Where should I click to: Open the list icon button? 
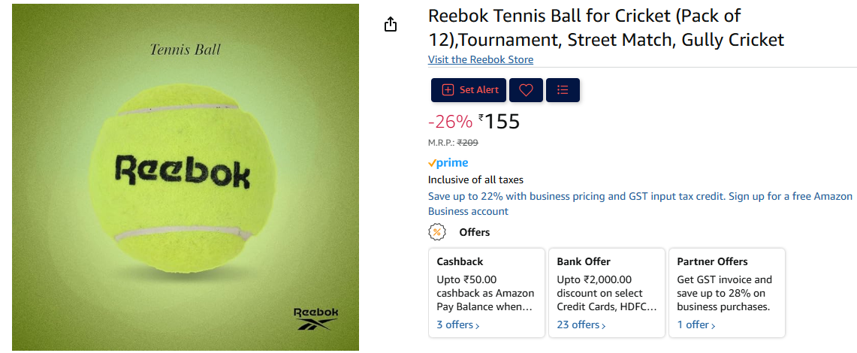tap(563, 90)
